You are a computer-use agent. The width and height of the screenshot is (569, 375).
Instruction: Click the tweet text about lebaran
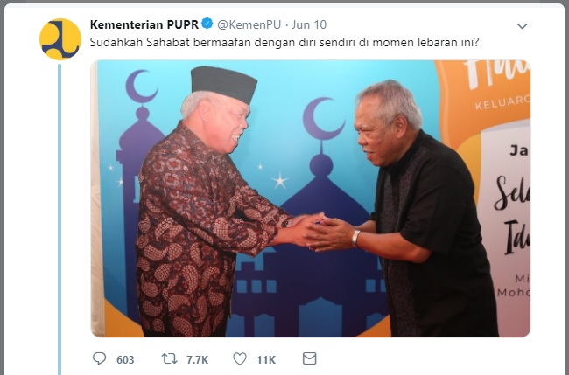tap(284, 42)
